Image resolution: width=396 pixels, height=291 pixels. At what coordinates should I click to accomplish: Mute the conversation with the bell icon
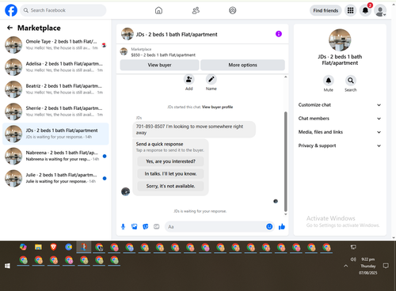point(329,81)
